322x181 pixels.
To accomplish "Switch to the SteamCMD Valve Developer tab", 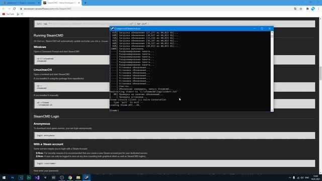I will click(61, 3).
